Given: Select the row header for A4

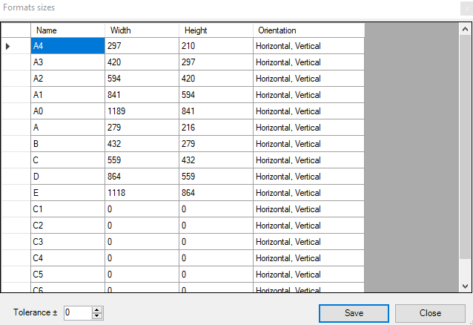Looking at the screenshot, I should (16, 46).
